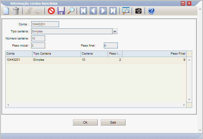This screenshot has width=203, height=139.
Task: Click the Ok button
Action: (x=85, y=122)
